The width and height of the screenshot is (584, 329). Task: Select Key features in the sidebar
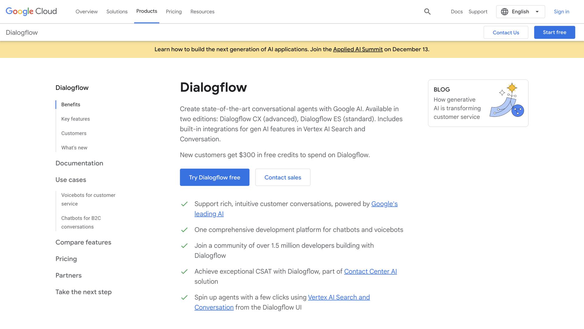point(75,119)
